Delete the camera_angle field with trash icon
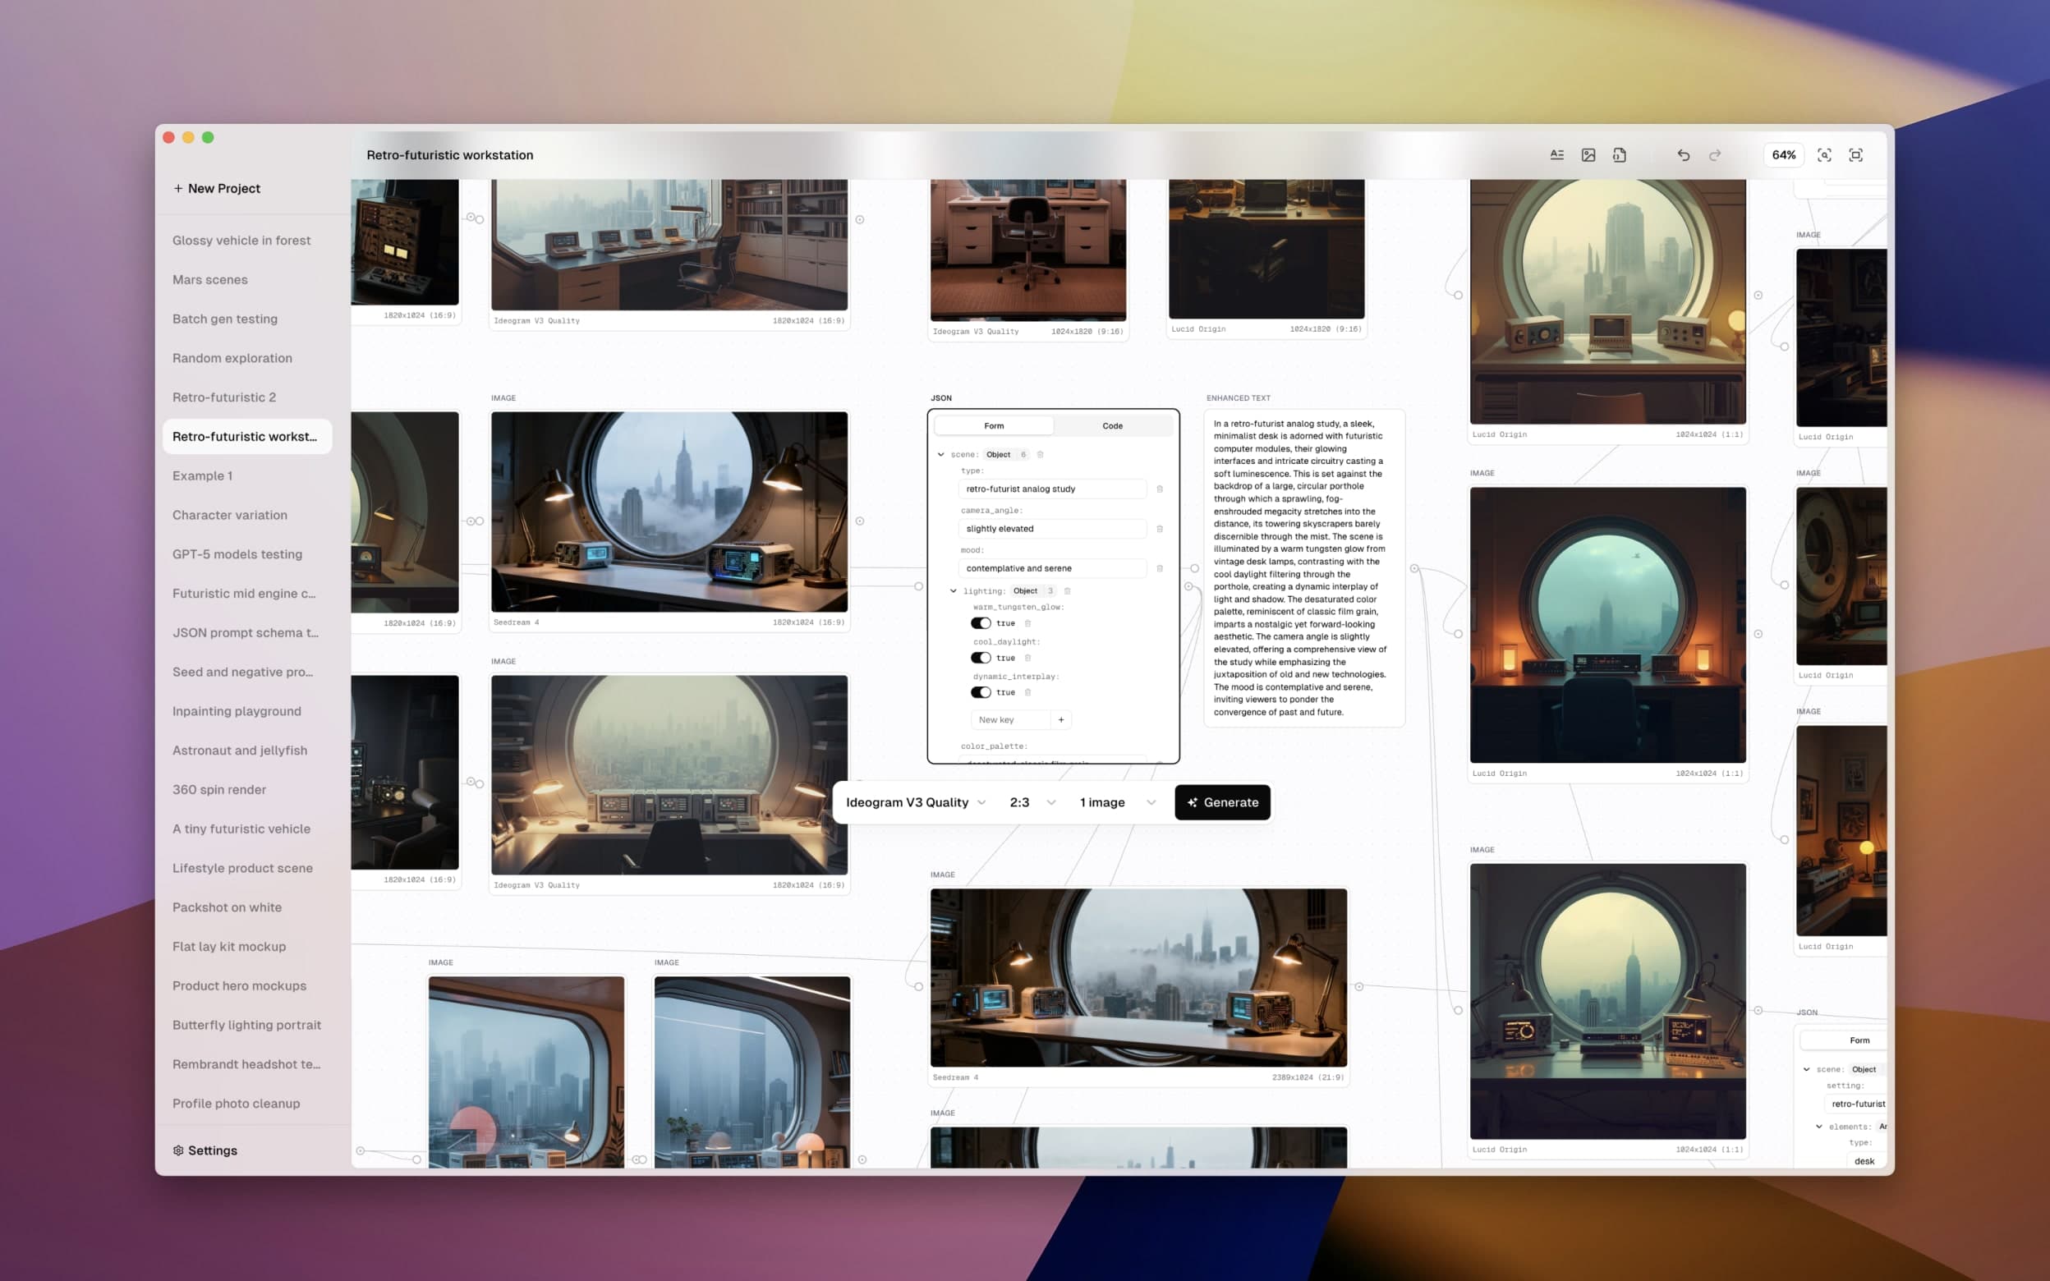The height and width of the screenshot is (1281, 2050). click(x=1160, y=529)
